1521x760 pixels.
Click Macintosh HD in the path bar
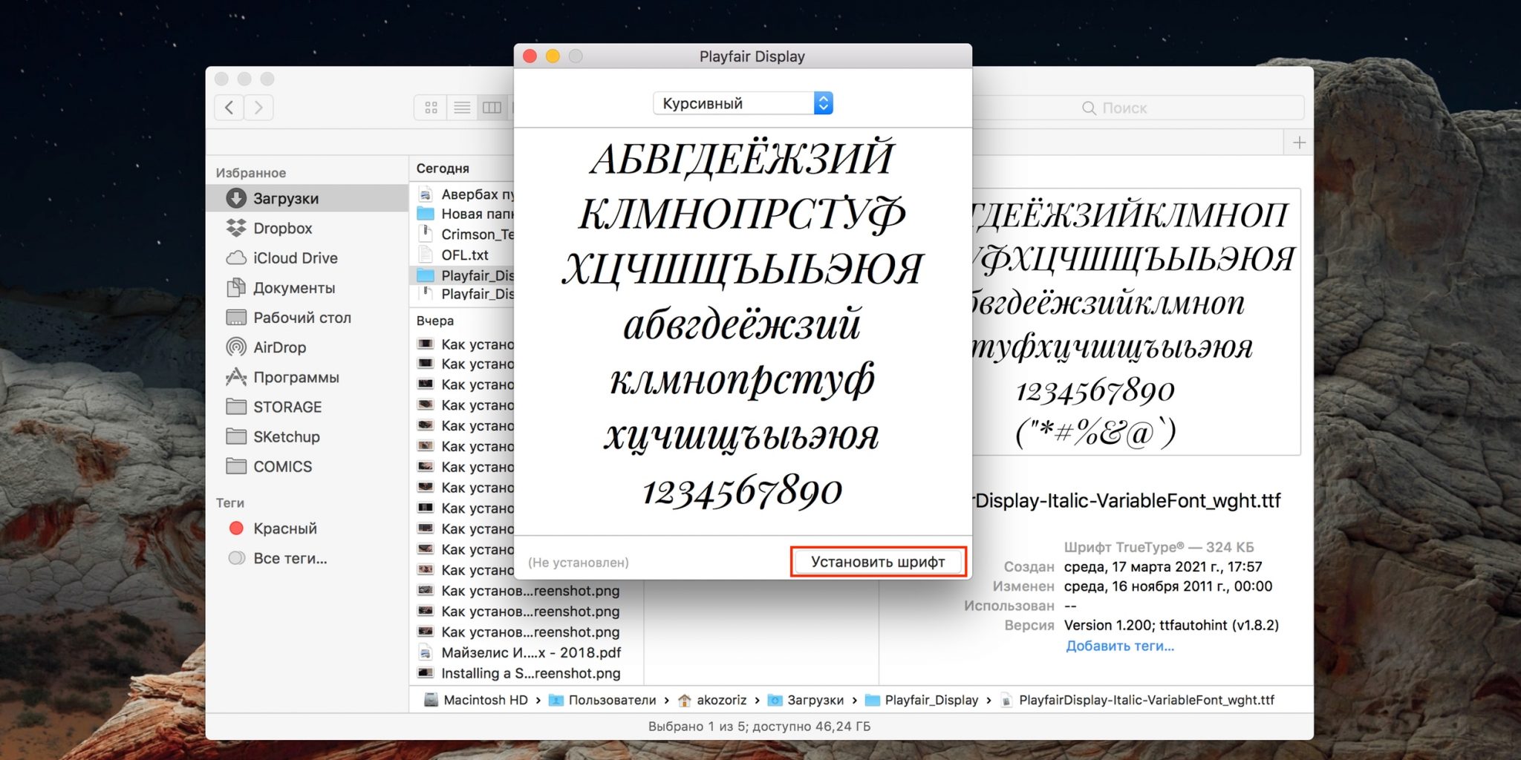pyautogui.click(x=476, y=700)
